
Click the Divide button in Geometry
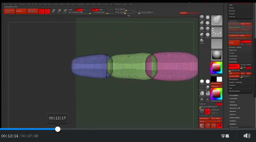(x=234, y=43)
